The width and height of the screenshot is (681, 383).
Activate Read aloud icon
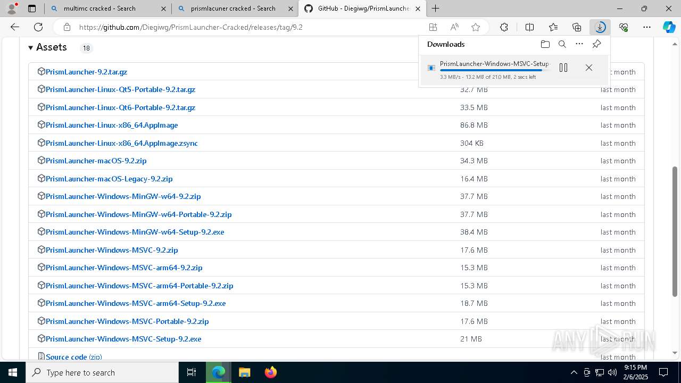454,27
